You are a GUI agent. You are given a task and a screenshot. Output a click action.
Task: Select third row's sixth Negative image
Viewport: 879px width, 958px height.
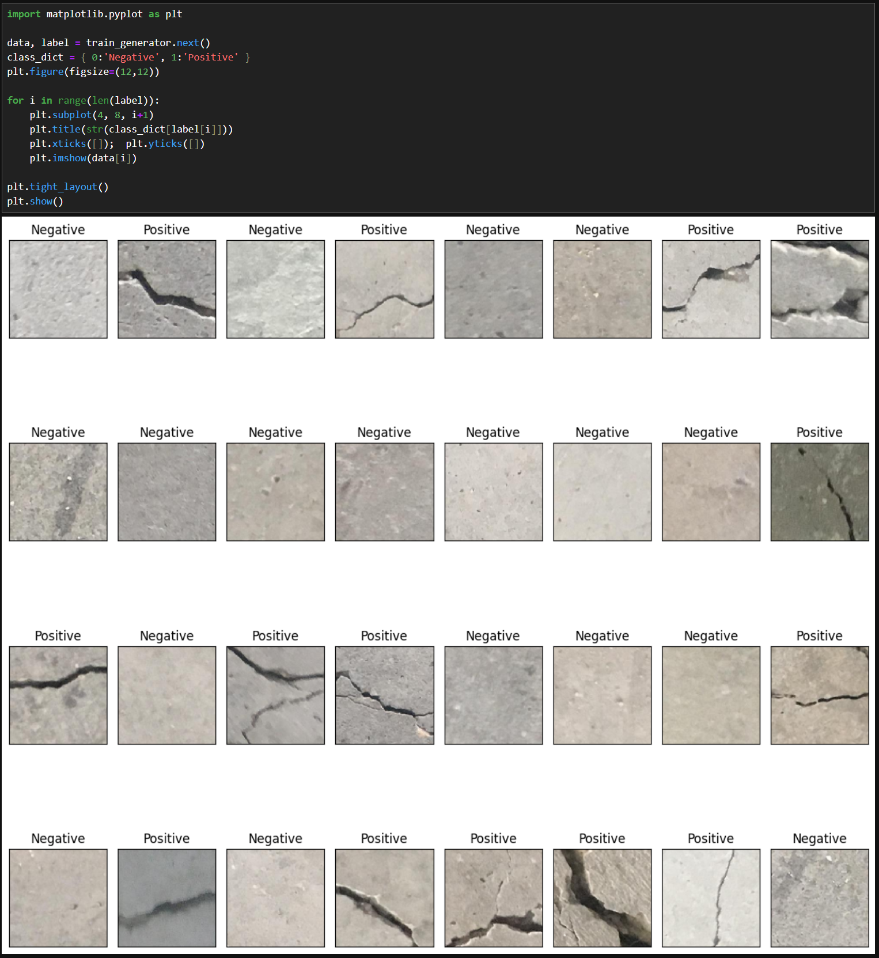coord(603,695)
